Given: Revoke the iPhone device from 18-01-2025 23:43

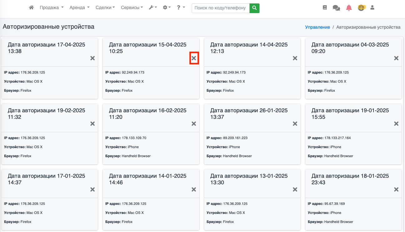Looking at the screenshot, I should point(396,190).
